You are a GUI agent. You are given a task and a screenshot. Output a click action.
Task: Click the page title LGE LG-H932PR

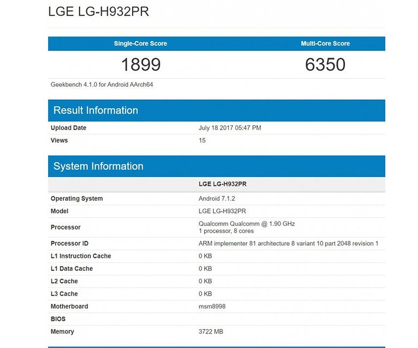(x=98, y=11)
